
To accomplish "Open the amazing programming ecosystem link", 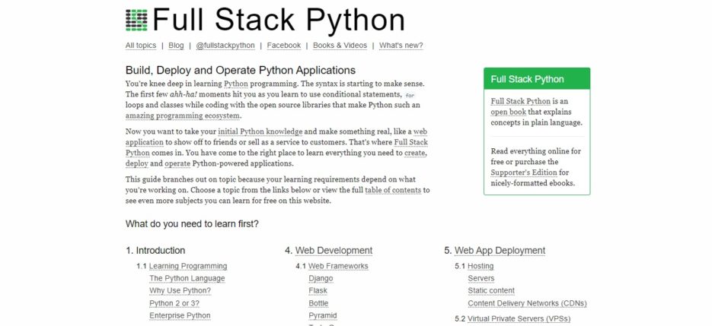I will (x=183, y=116).
